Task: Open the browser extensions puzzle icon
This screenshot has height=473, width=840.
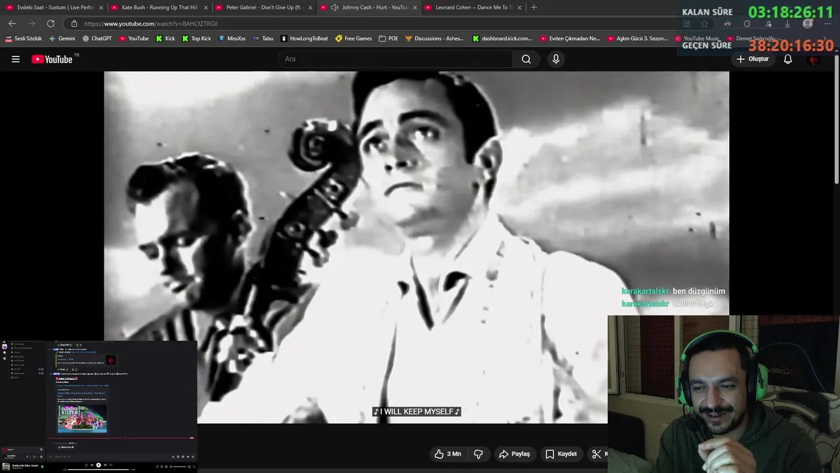Action: (x=747, y=24)
